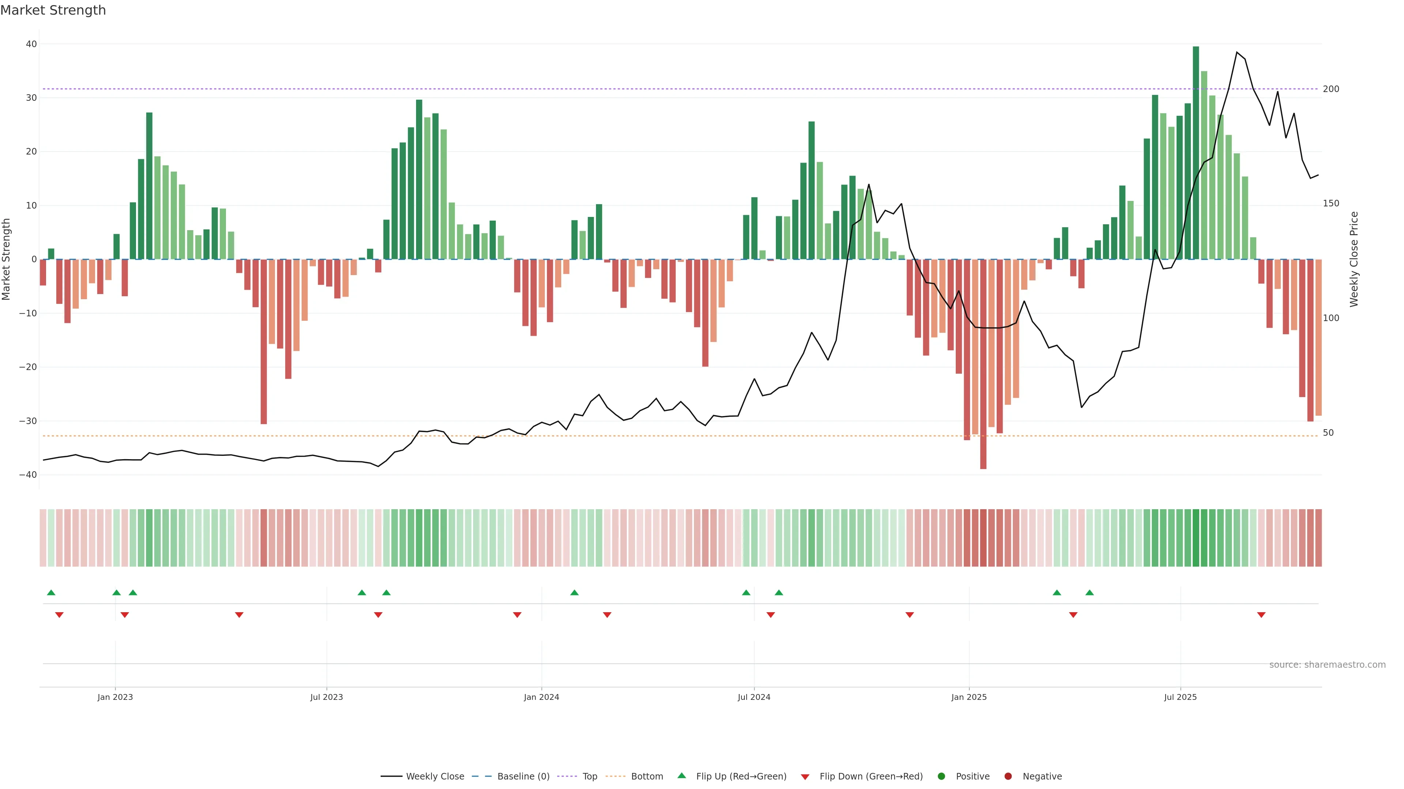Image resolution: width=1404 pixels, height=789 pixels.
Task: Click the red Negative legend dot
Action: pos(1008,777)
